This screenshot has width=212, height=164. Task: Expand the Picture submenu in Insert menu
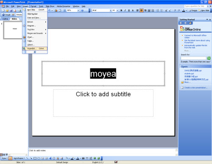point(35,22)
